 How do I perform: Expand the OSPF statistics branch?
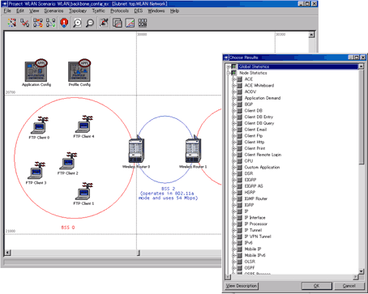(233, 268)
